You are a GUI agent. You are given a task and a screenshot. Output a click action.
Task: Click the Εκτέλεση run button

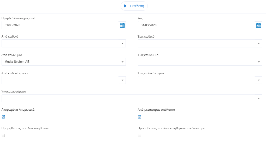pyautogui.click(x=134, y=6)
